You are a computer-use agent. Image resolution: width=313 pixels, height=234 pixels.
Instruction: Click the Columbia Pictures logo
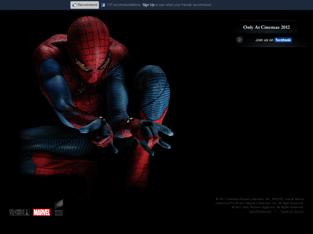(19, 212)
